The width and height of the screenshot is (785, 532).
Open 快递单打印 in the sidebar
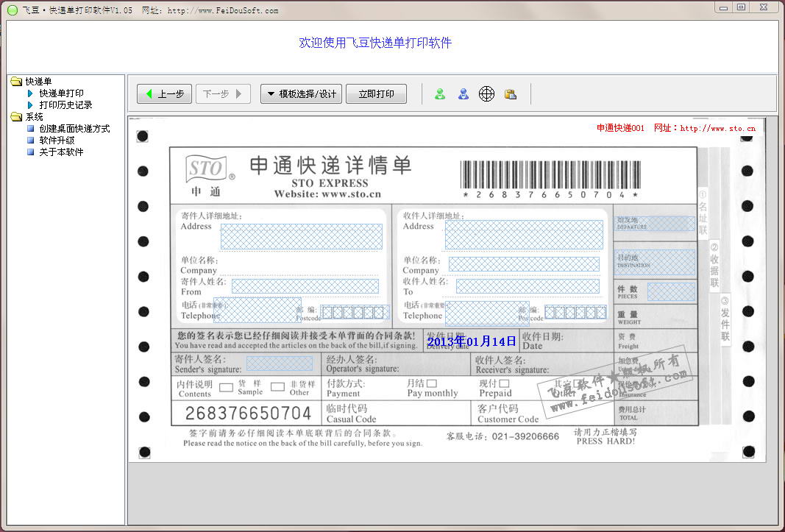[x=62, y=93]
